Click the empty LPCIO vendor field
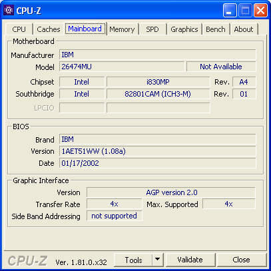 (82, 108)
